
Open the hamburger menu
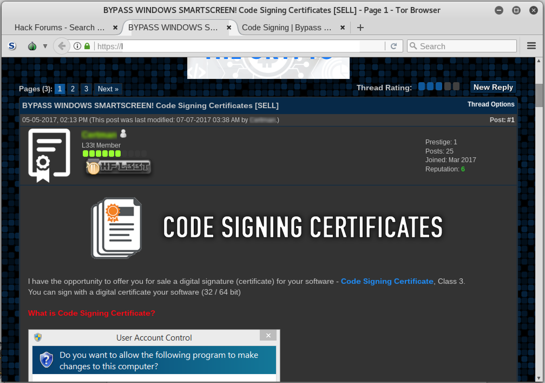tap(531, 46)
